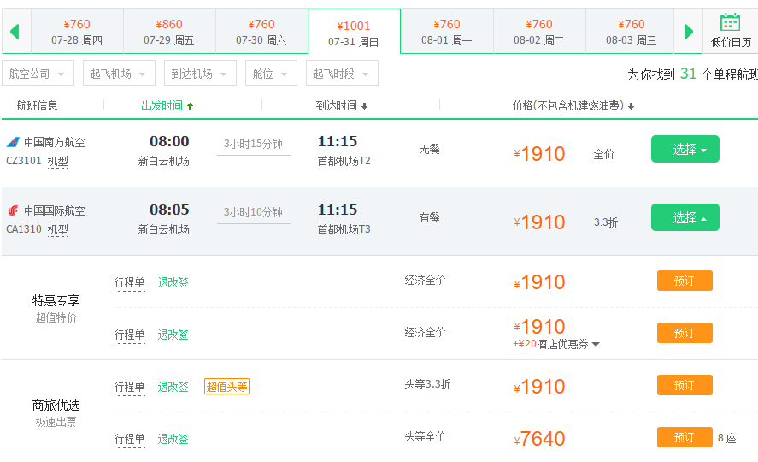The width and height of the screenshot is (758, 462).
Task: Click the 出发时间 column header
Action: (x=162, y=105)
